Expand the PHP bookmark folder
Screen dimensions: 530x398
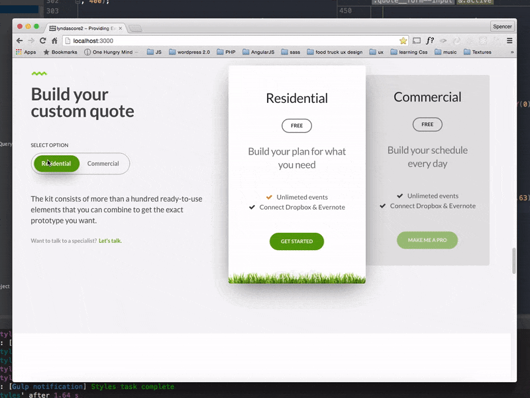226,52
